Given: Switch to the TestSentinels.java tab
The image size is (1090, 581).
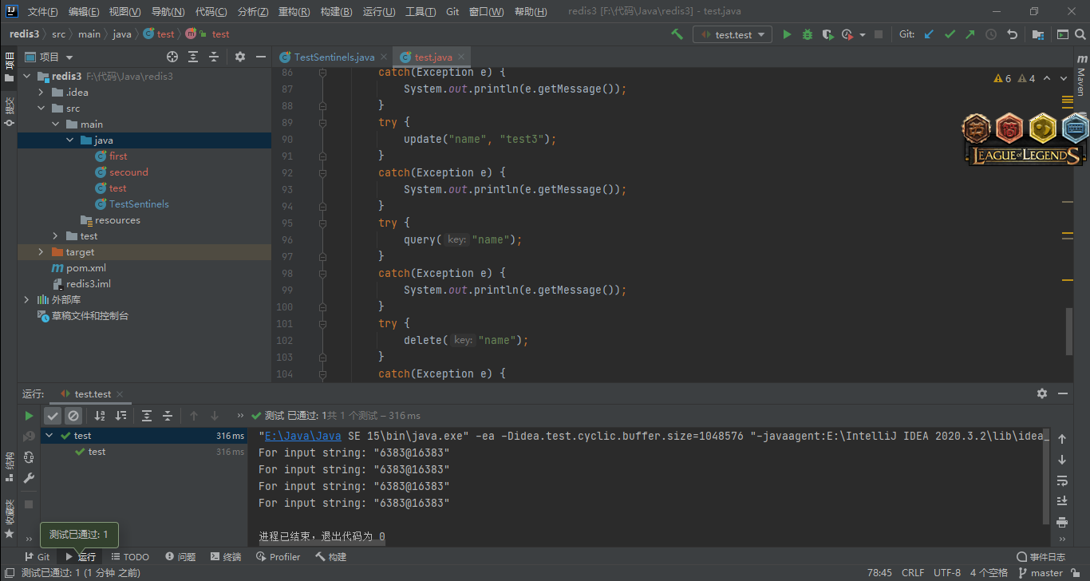Looking at the screenshot, I should point(334,57).
